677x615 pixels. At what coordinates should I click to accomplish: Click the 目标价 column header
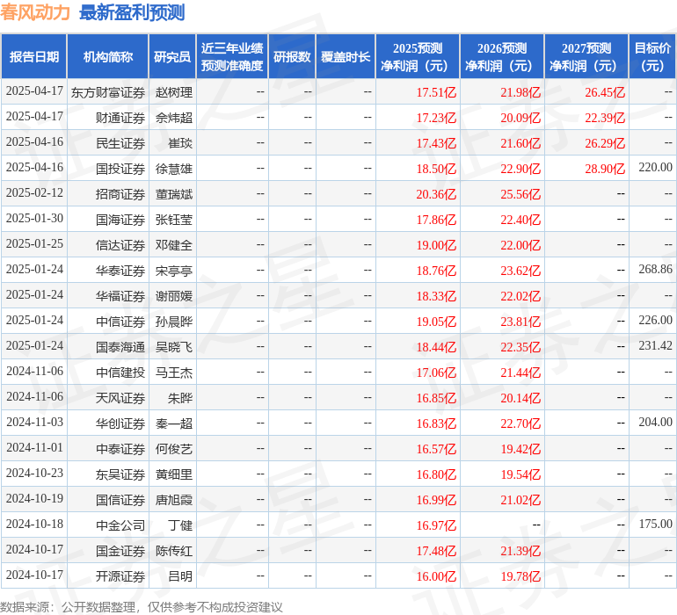[652, 57]
